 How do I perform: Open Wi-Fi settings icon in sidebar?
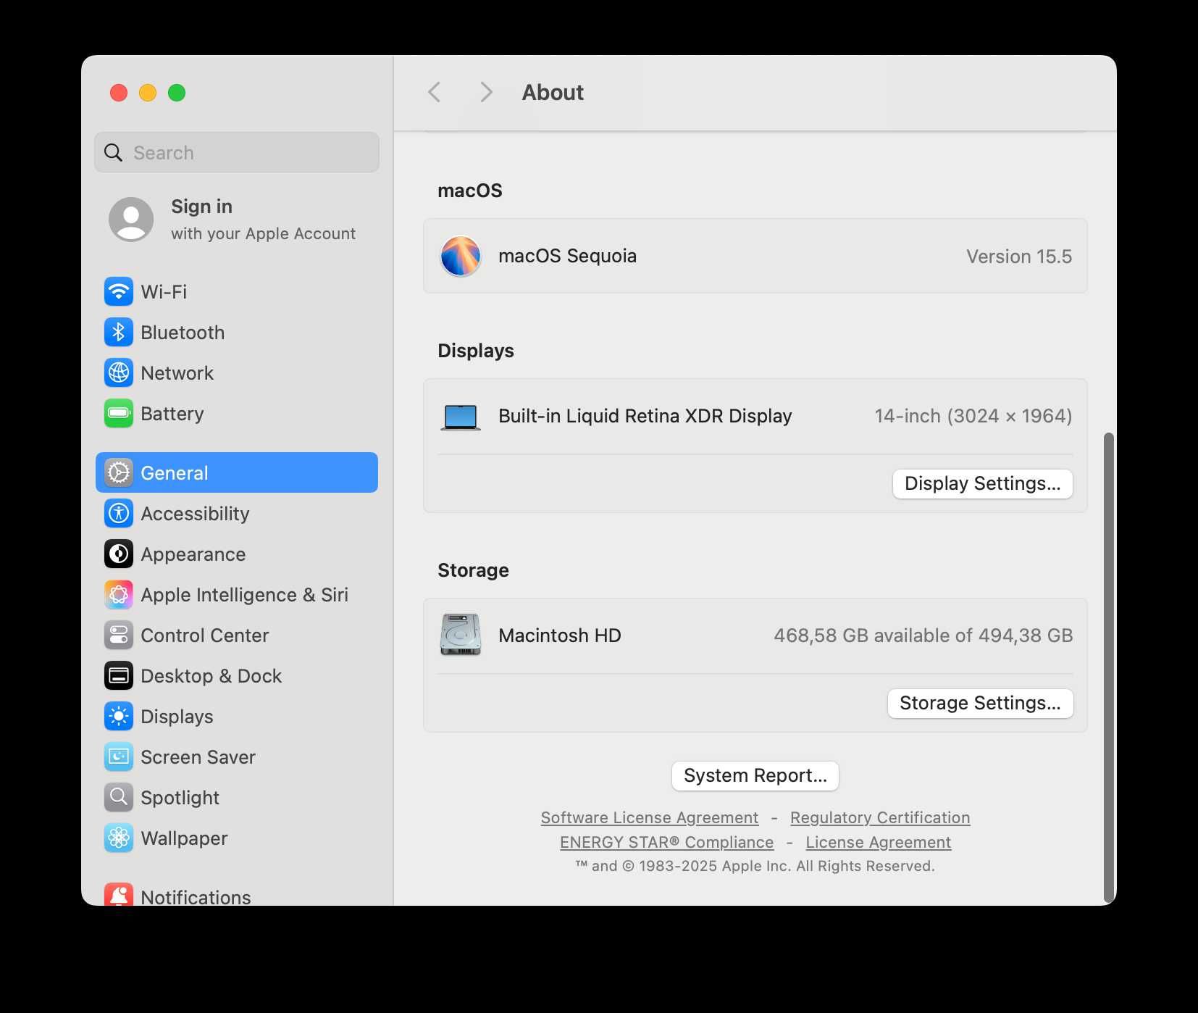119,292
